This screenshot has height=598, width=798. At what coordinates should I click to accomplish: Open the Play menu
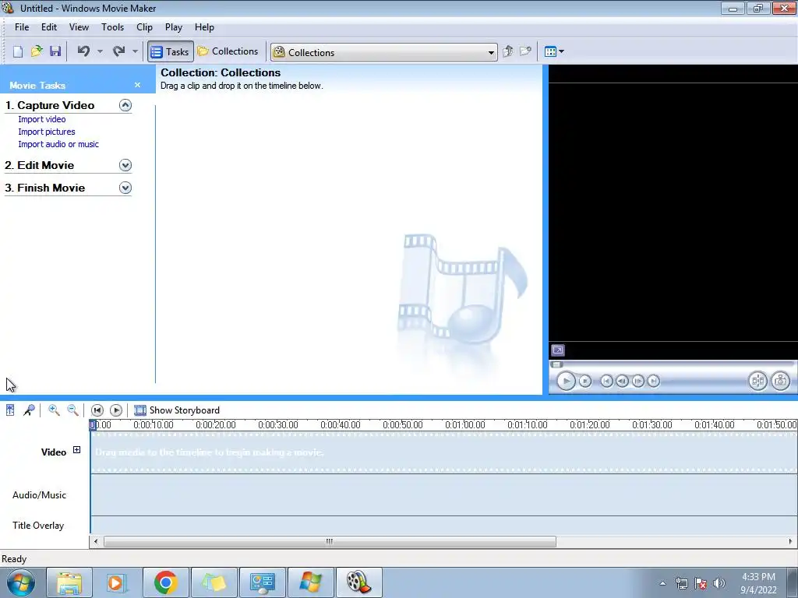point(174,27)
